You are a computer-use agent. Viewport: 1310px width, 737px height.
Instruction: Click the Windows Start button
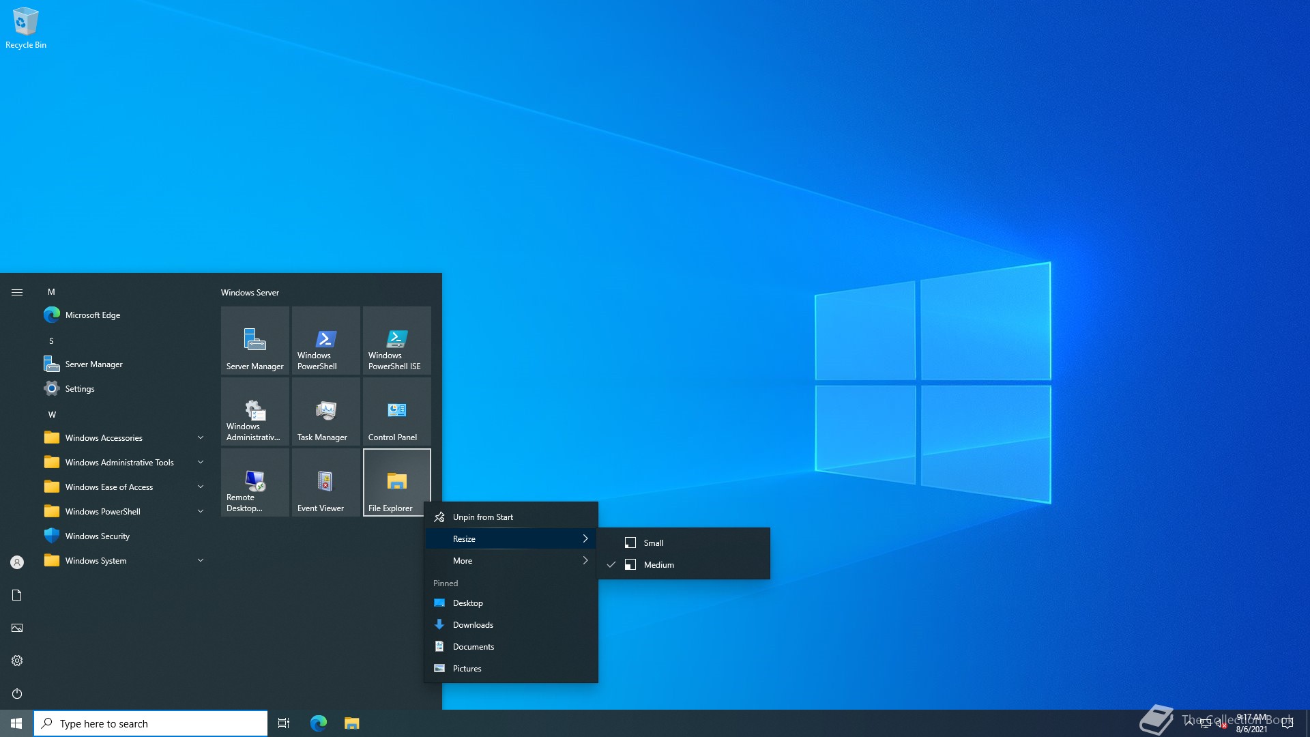16,723
